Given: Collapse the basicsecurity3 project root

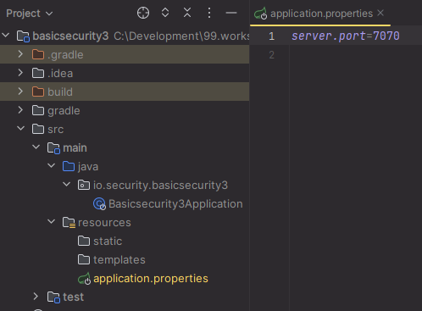Looking at the screenshot, I should [6, 36].
